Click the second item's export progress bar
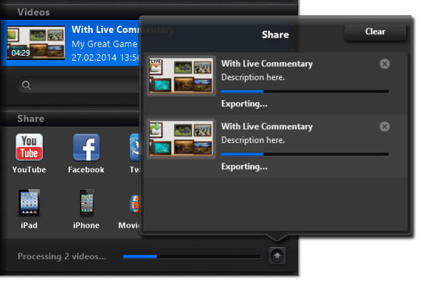The height and width of the screenshot is (282, 421). pyautogui.click(x=305, y=154)
